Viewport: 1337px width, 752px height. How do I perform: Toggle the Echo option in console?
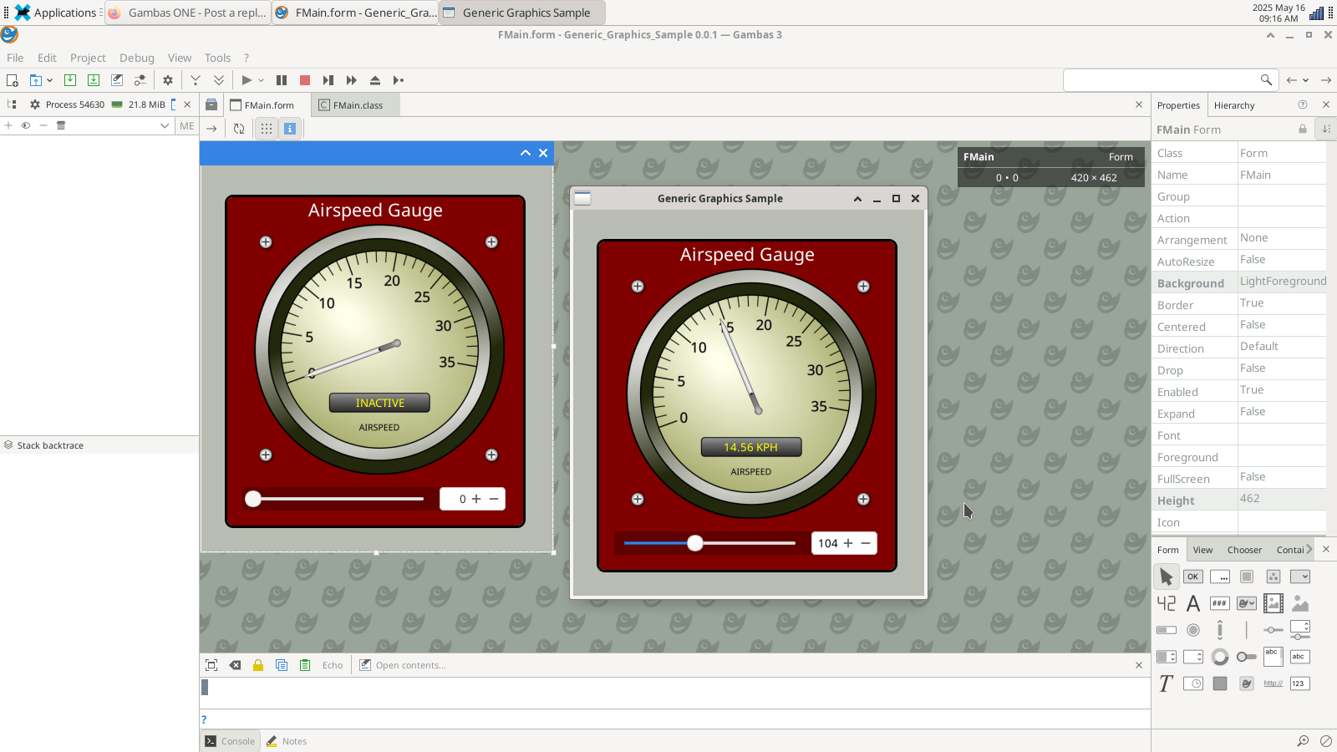333,665
